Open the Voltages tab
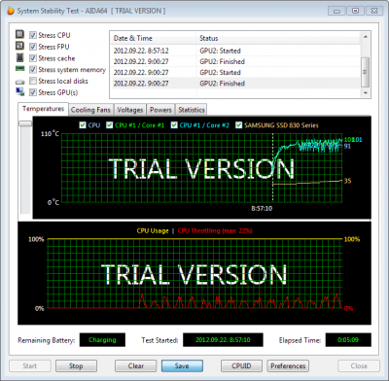This screenshot has height=381, width=389. click(130, 110)
